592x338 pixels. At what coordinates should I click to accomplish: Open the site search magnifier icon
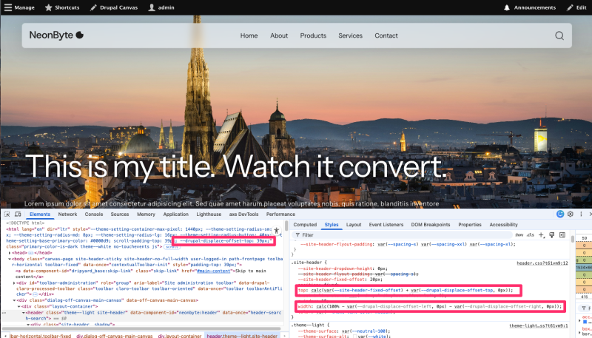coord(559,36)
